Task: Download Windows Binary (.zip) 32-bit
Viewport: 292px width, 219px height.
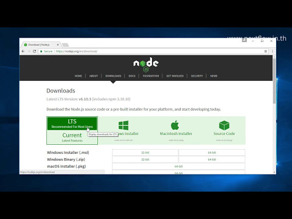Action: [145, 159]
